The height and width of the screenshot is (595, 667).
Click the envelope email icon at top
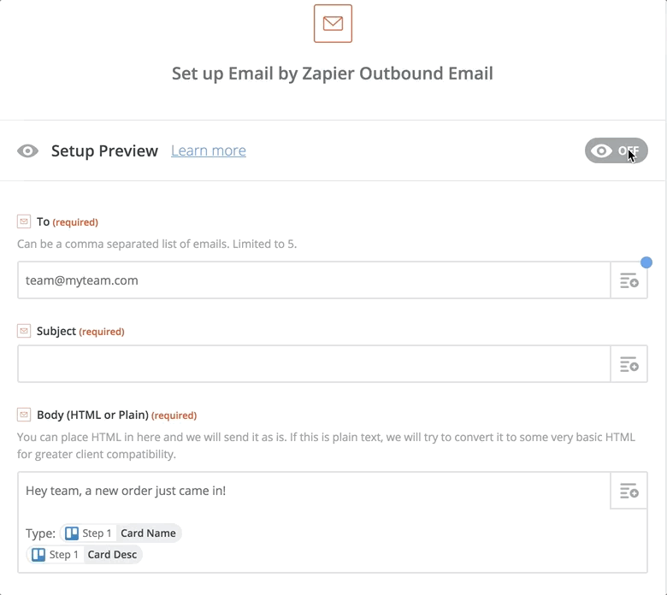333,23
